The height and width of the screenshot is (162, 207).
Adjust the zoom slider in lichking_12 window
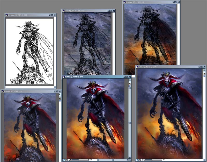tap(153, 160)
